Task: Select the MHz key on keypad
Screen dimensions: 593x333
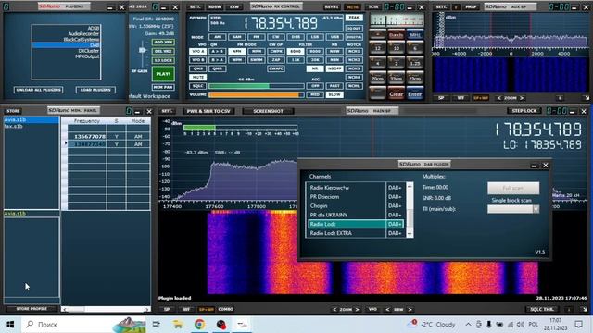Action: 415,35
